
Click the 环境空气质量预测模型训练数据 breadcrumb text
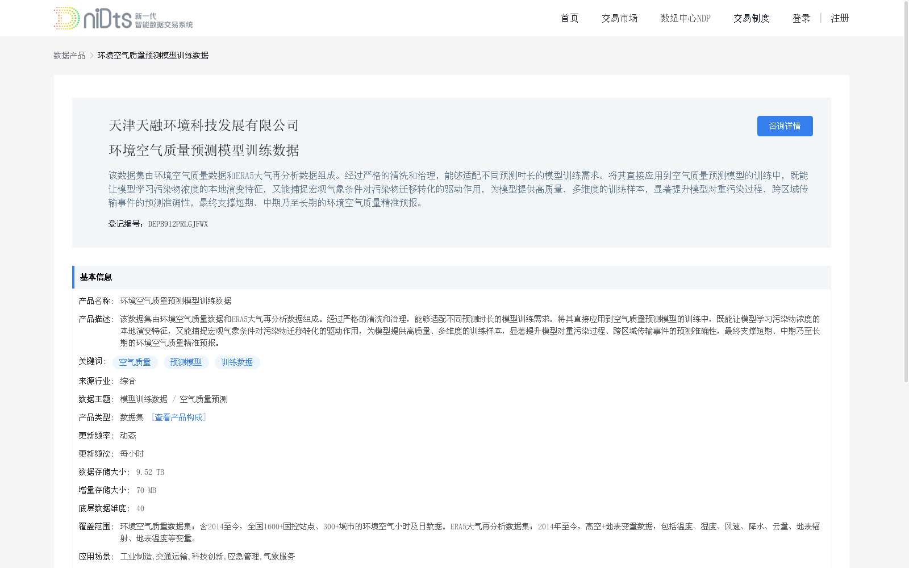pos(153,55)
